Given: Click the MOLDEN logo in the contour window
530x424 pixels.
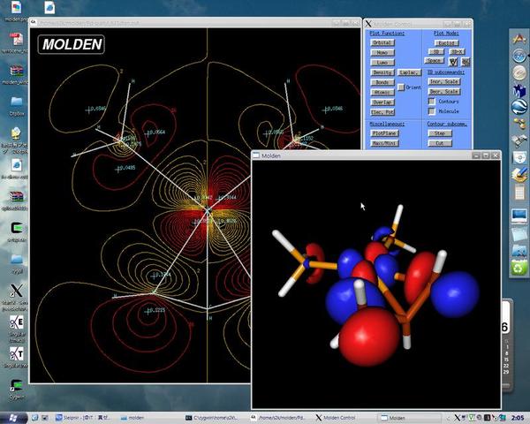Looking at the screenshot, I should [72, 44].
